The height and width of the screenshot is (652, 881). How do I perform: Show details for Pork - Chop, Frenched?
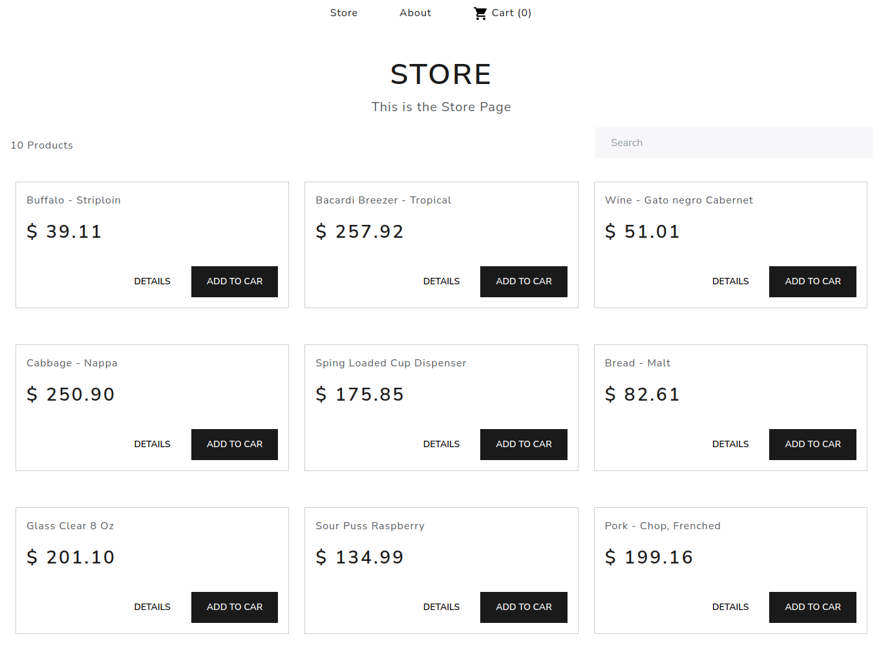[730, 607]
